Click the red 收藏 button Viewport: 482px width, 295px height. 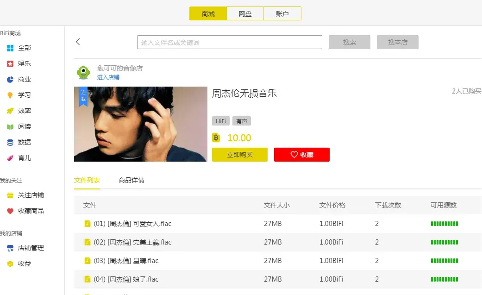[x=302, y=154]
